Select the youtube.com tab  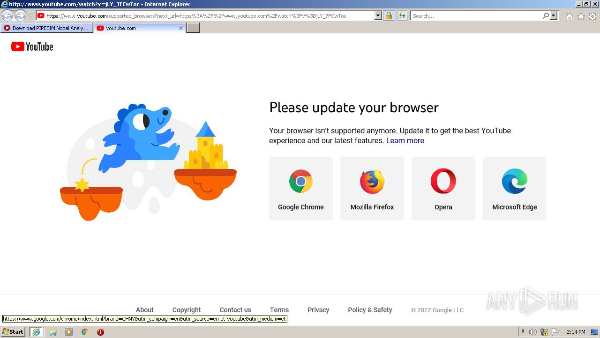coord(140,28)
